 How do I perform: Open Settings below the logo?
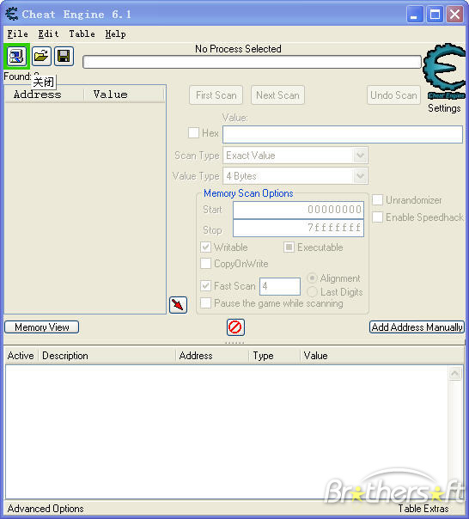(444, 108)
